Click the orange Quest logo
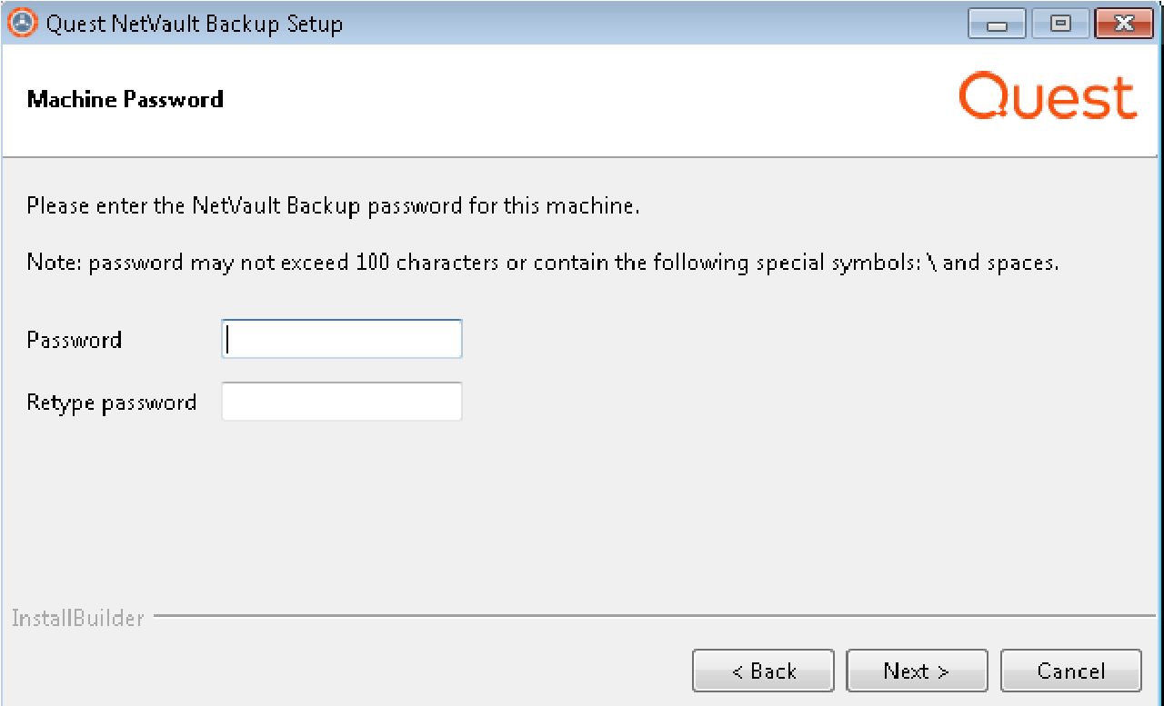 click(x=1048, y=98)
